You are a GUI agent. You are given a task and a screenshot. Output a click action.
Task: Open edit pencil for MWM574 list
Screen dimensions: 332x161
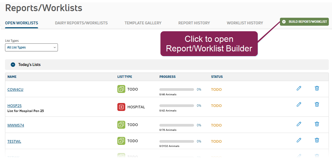tap(299, 124)
